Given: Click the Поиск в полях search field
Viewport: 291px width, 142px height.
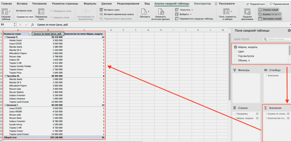Looking at the screenshot, I should 277,39.
